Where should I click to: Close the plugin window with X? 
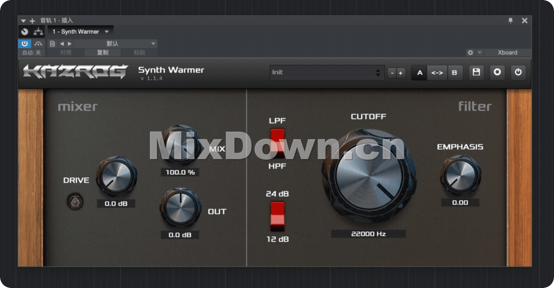pos(525,21)
